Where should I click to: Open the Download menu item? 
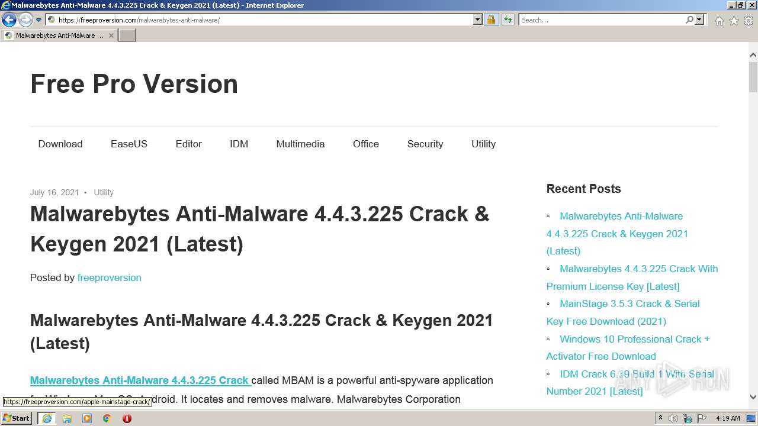coord(60,144)
